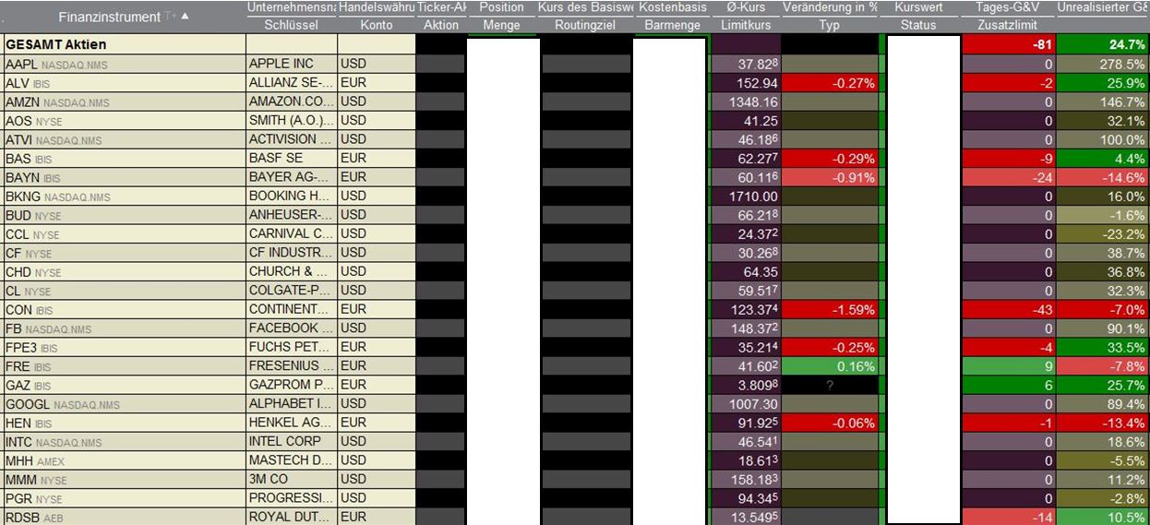Image resolution: width=1150 pixels, height=525 pixels.
Task: Click the daily P&L -14 for RDSB
Action: (x=1008, y=518)
